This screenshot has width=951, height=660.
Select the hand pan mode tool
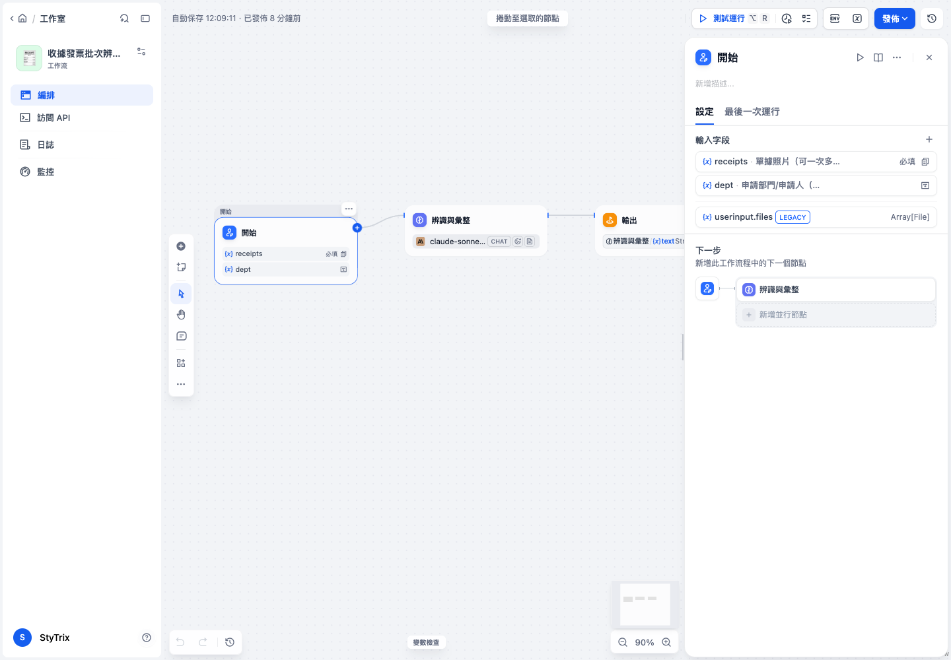(x=181, y=315)
